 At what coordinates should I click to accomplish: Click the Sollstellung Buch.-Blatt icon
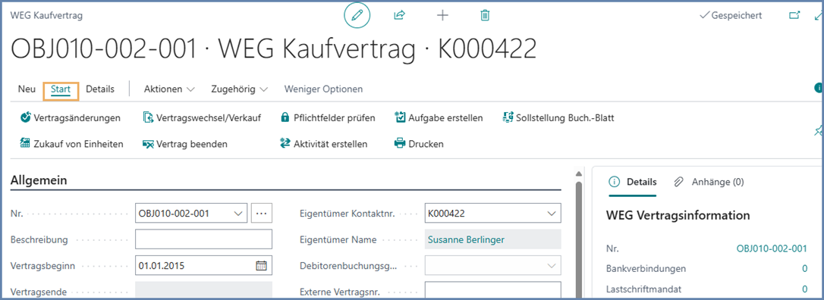tap(508, 117)
